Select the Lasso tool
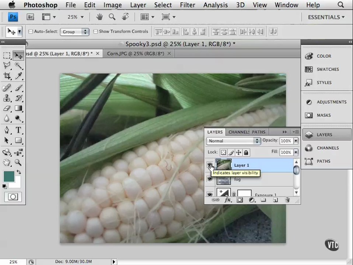This screenshot has width=353, height=265. pyautogui.click(x=7, y=66)
